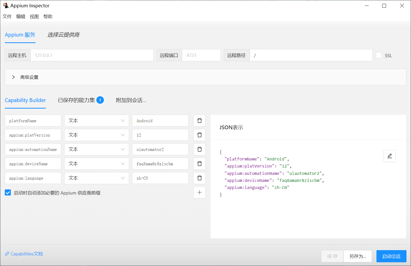Click the 远程主机 input field
The height and width of the screenshot is (266, 411).
92,55
